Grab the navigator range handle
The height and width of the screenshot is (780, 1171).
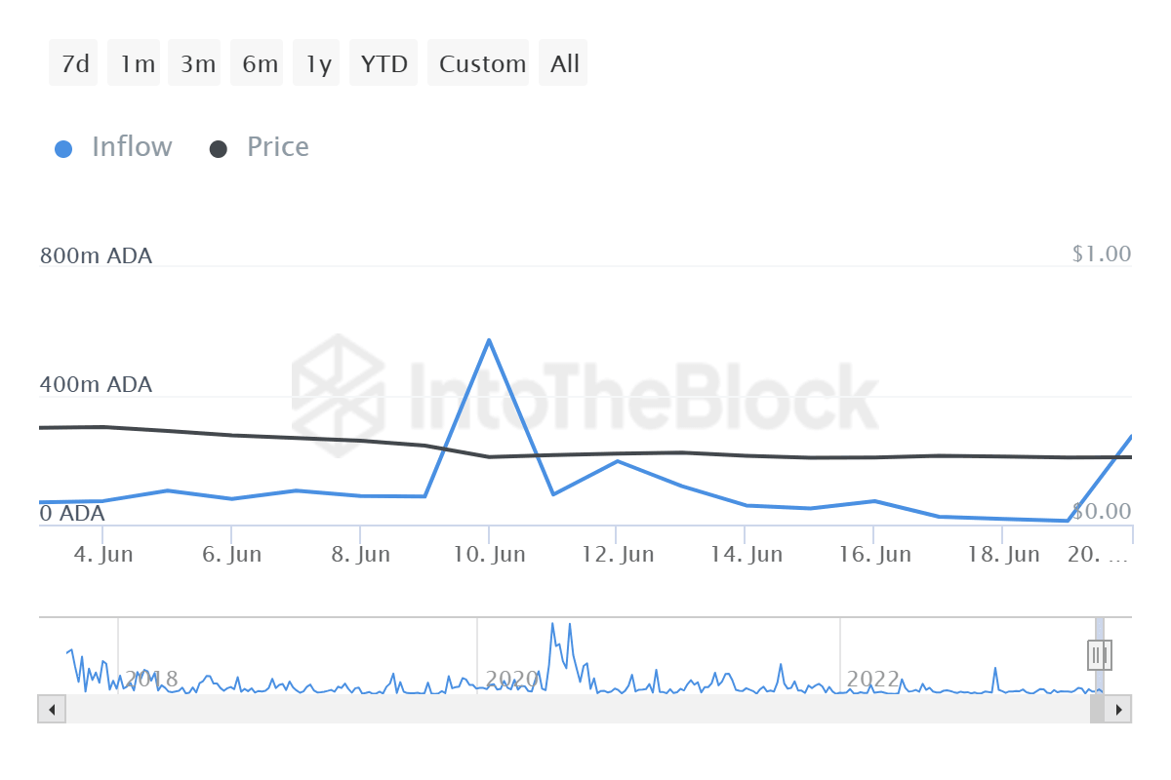tap(1099, 655)
